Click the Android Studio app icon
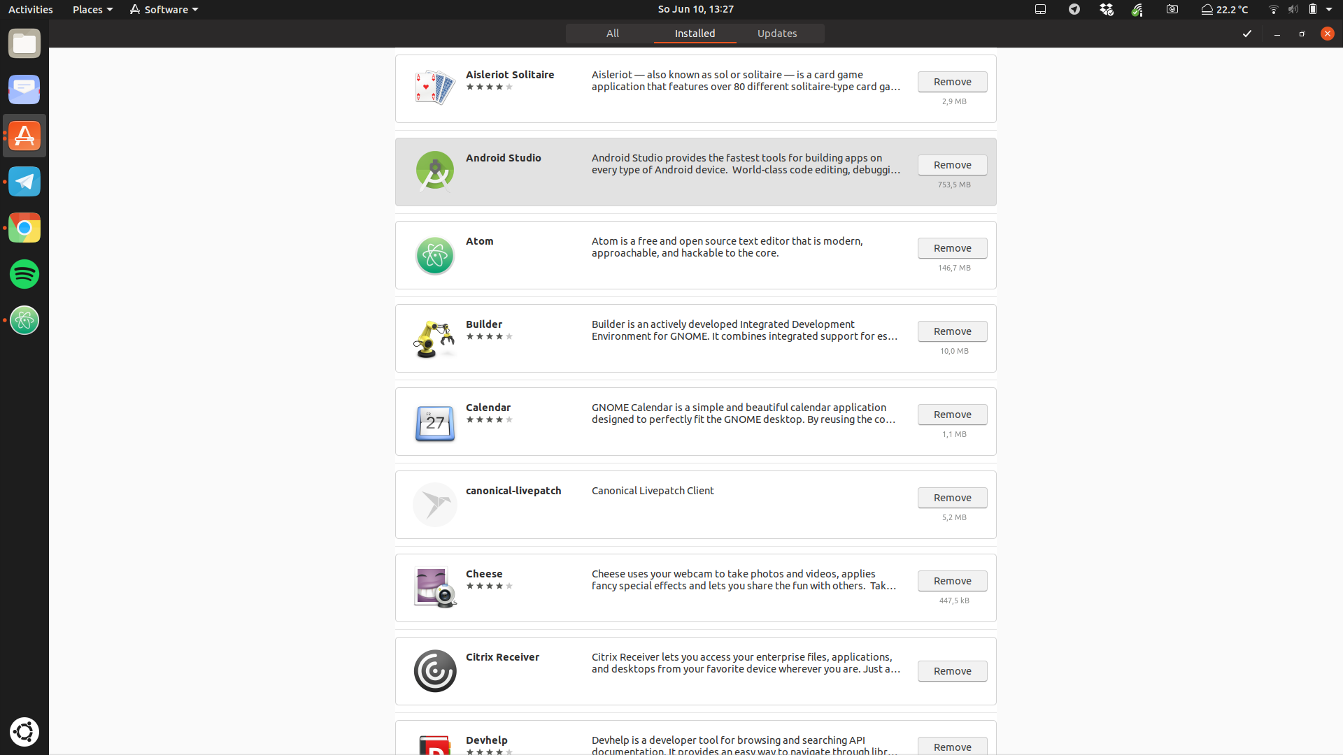1343x755 pixels. click(434, 171)
